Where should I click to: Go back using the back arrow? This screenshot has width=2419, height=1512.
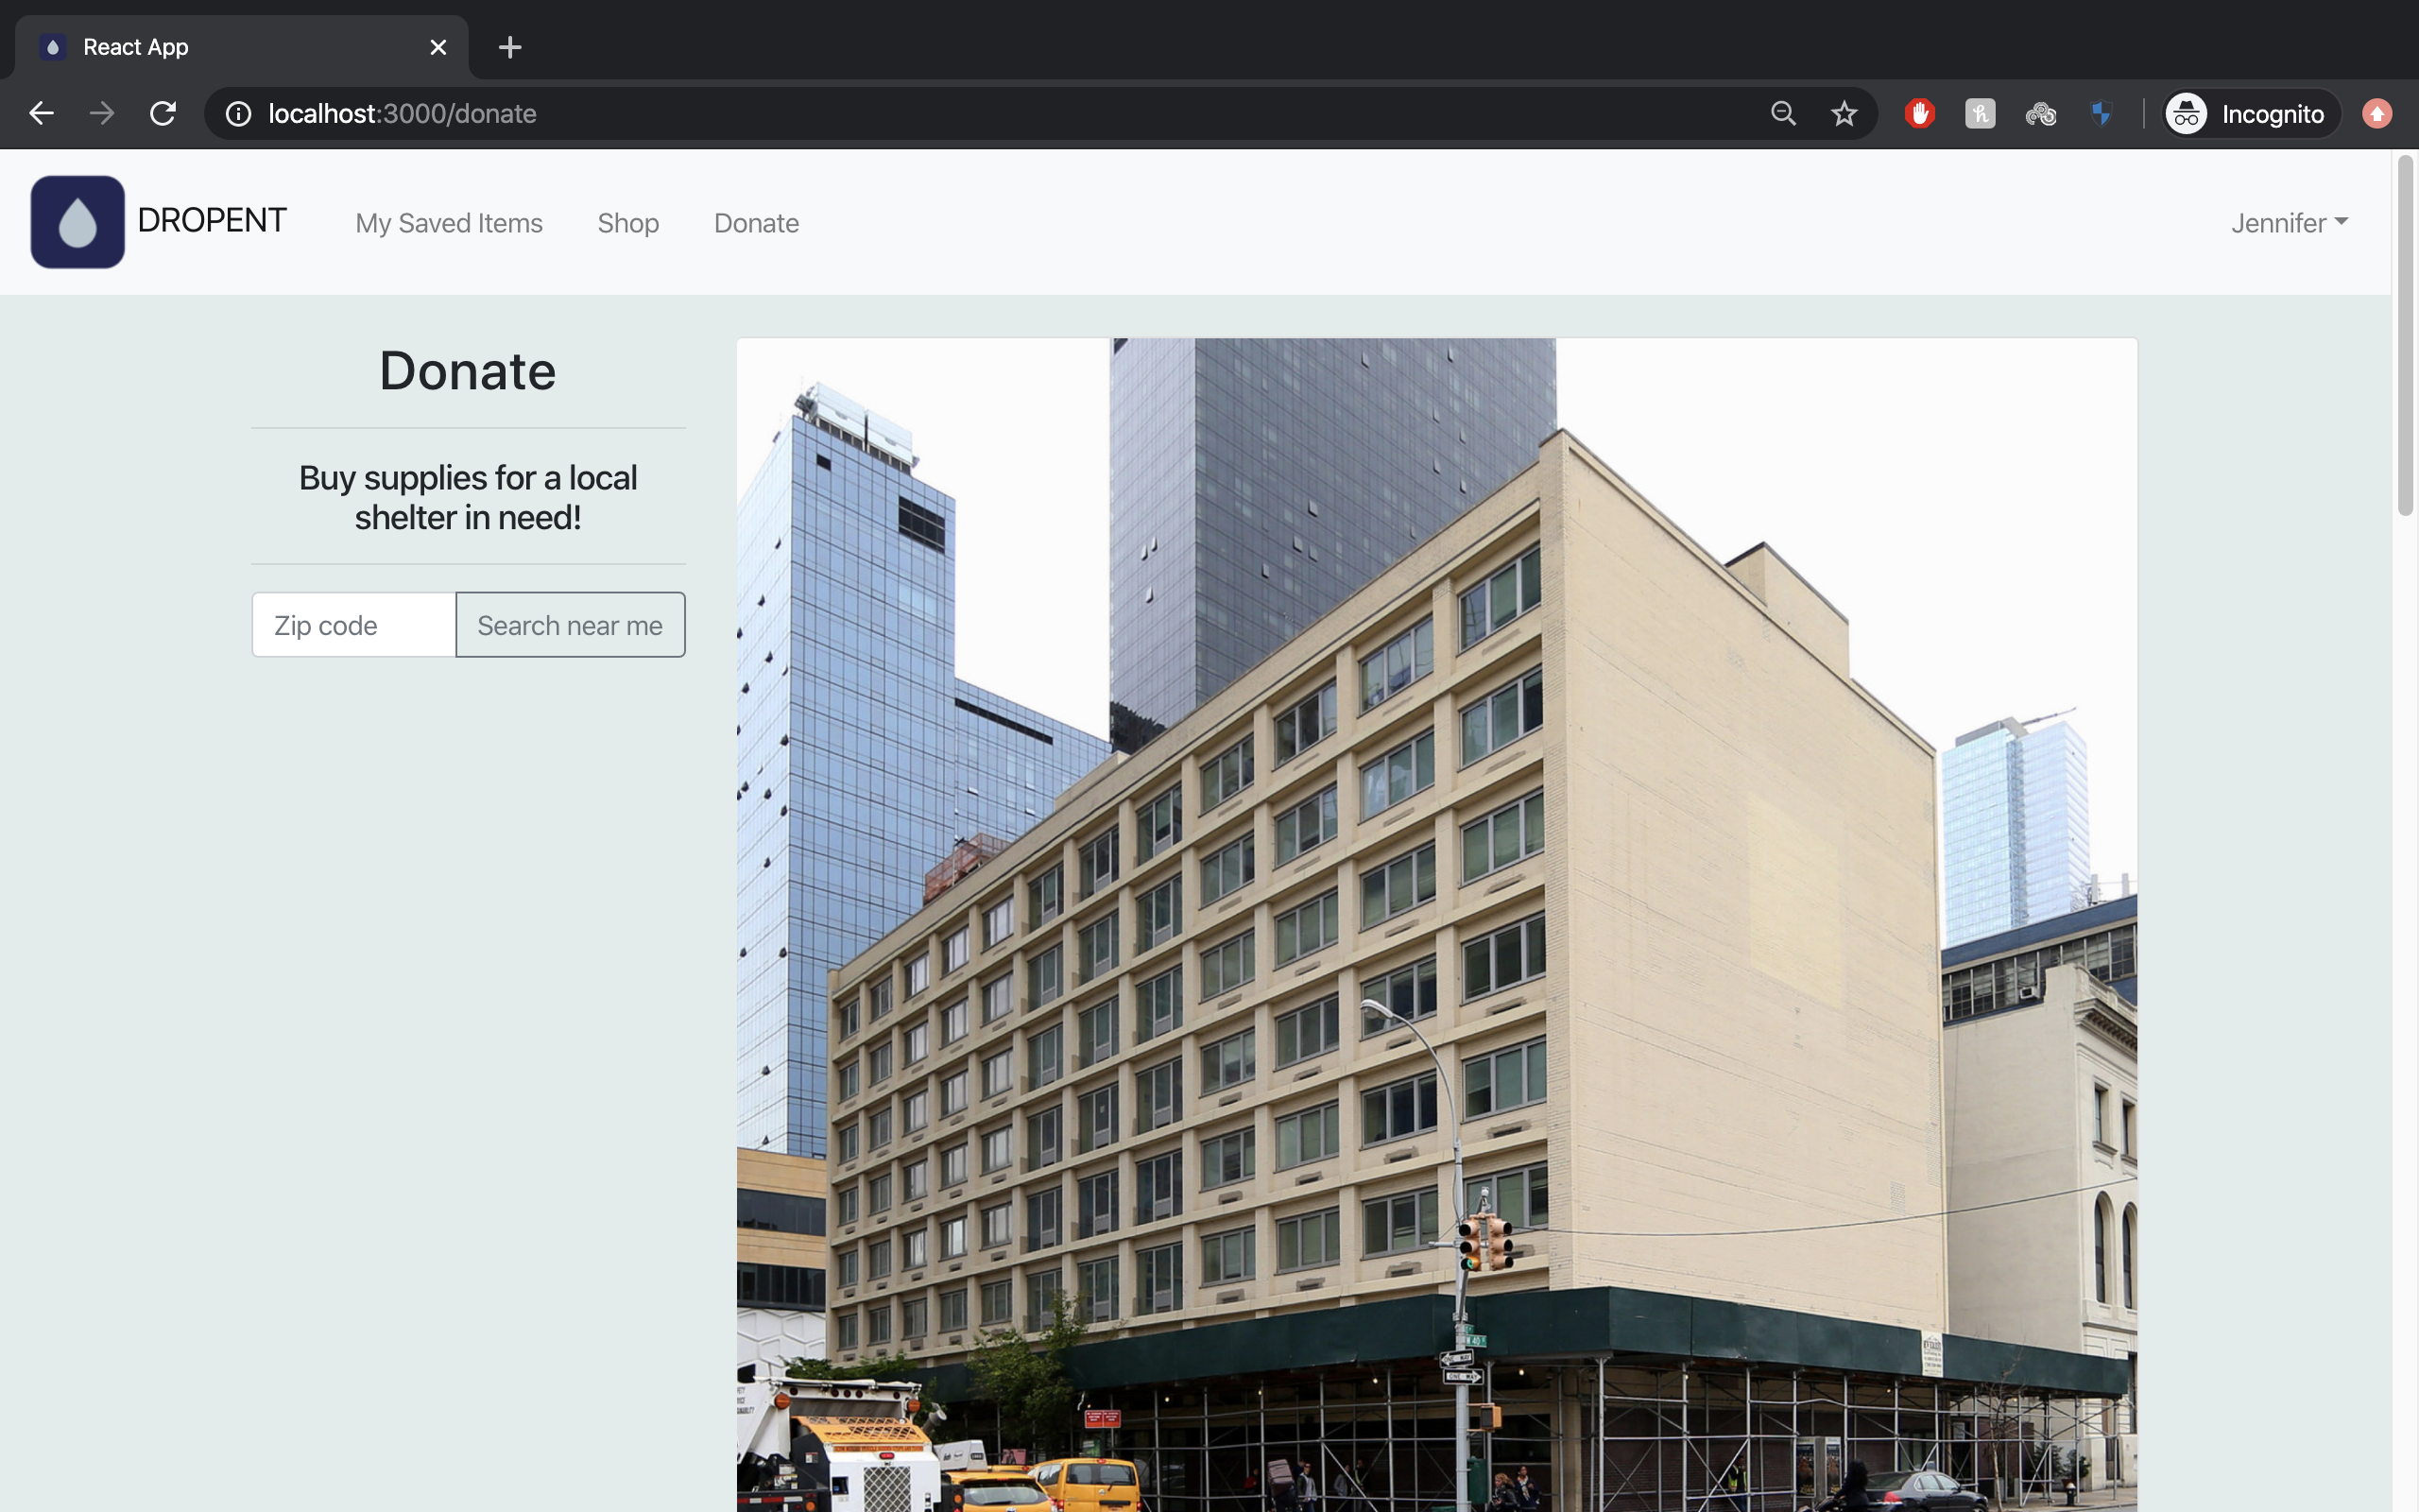click(x=41, y=113)
